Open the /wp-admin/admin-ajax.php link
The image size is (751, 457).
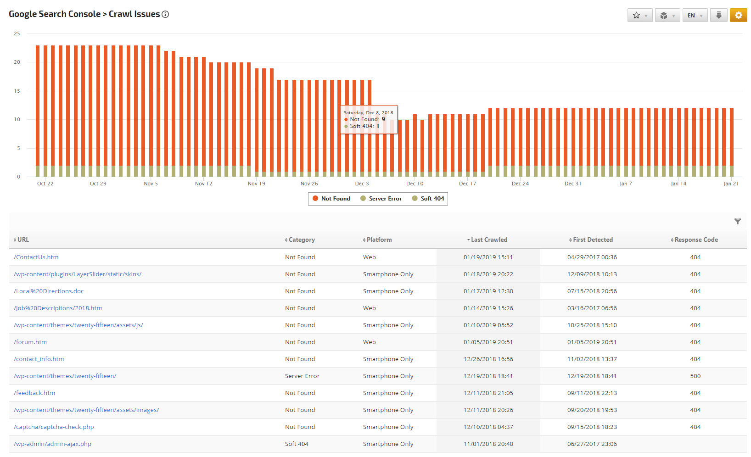(x=53, y=444)
